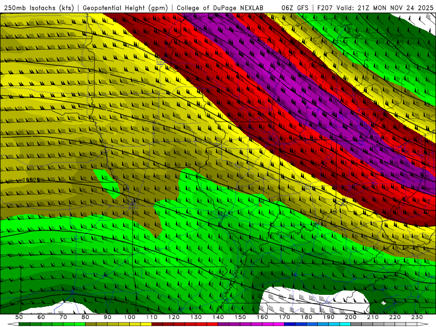The image size is (436, 327).
Task: Select the 80 legend label
Action: (x=86, y=317)
